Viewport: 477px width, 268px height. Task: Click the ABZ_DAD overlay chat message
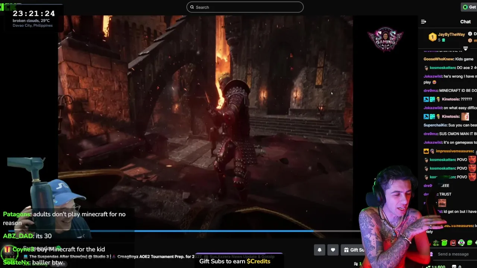[27, 236]
